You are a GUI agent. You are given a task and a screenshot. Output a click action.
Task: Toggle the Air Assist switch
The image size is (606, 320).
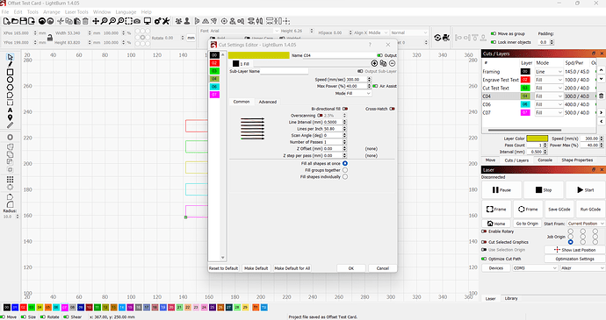(375, 86)
